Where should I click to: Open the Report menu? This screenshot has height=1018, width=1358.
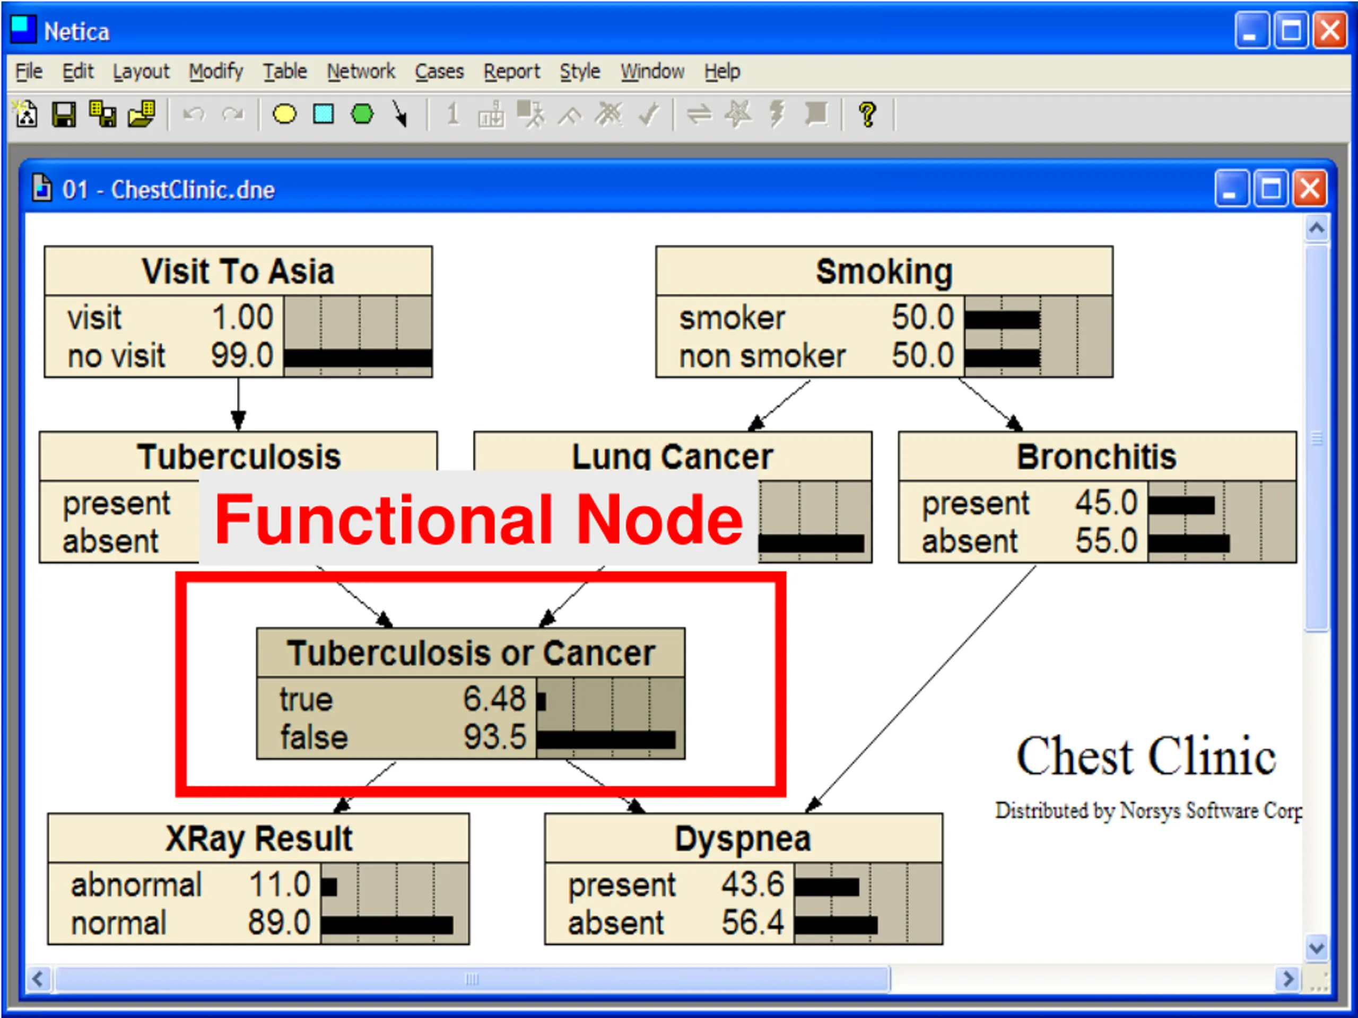coord(511,72)
